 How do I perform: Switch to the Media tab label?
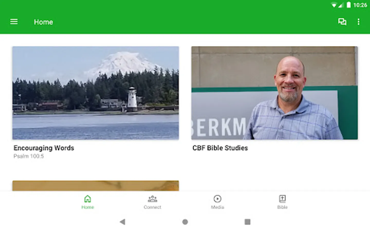(217, 207)
